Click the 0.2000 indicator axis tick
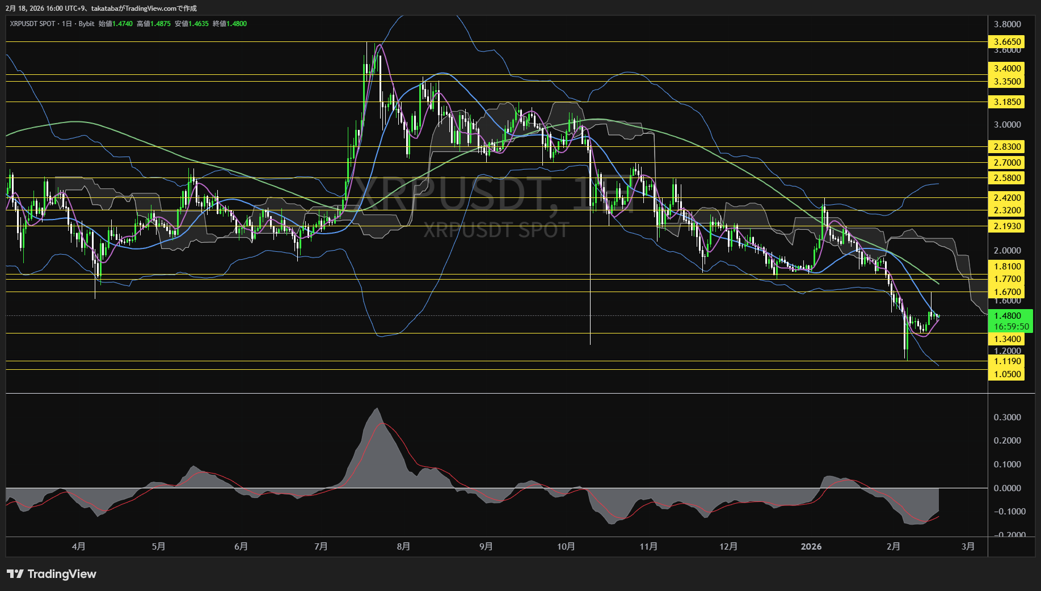 1007,440
